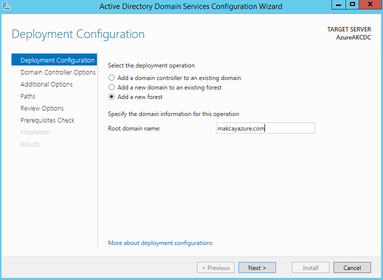Click the Install button
The height and width of the screenshot is (280, 383).
310,267
